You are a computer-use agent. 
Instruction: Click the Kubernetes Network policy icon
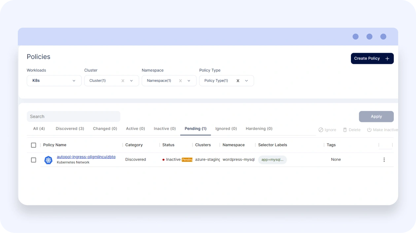pyautogui.click(x=49, y=160)
